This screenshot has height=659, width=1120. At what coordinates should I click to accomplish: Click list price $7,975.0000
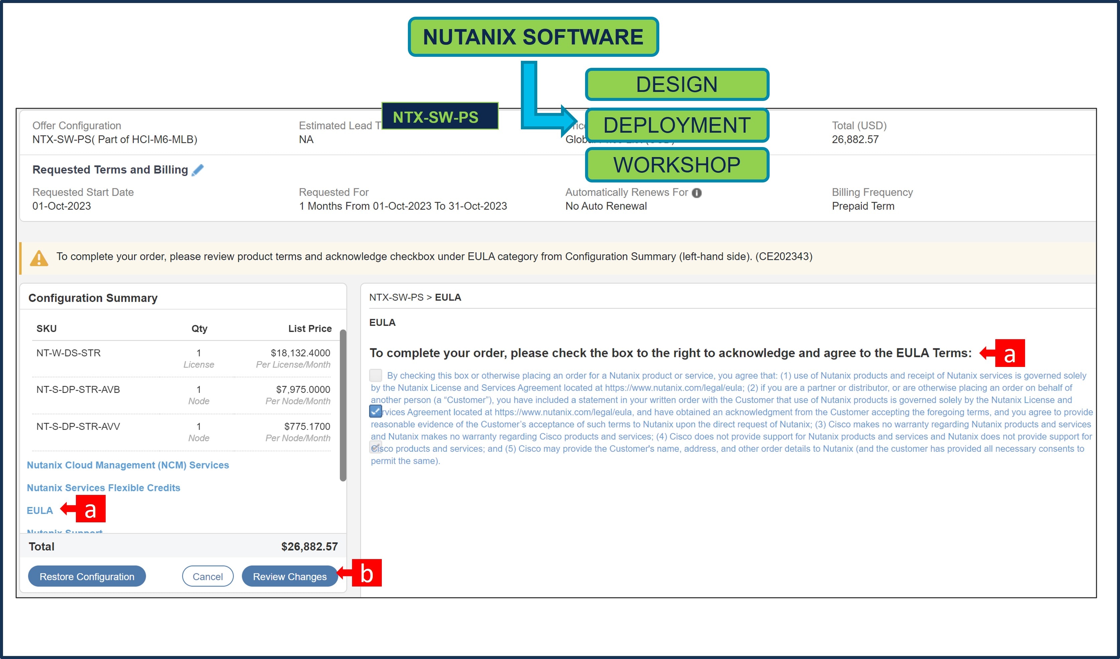point(303,389)
